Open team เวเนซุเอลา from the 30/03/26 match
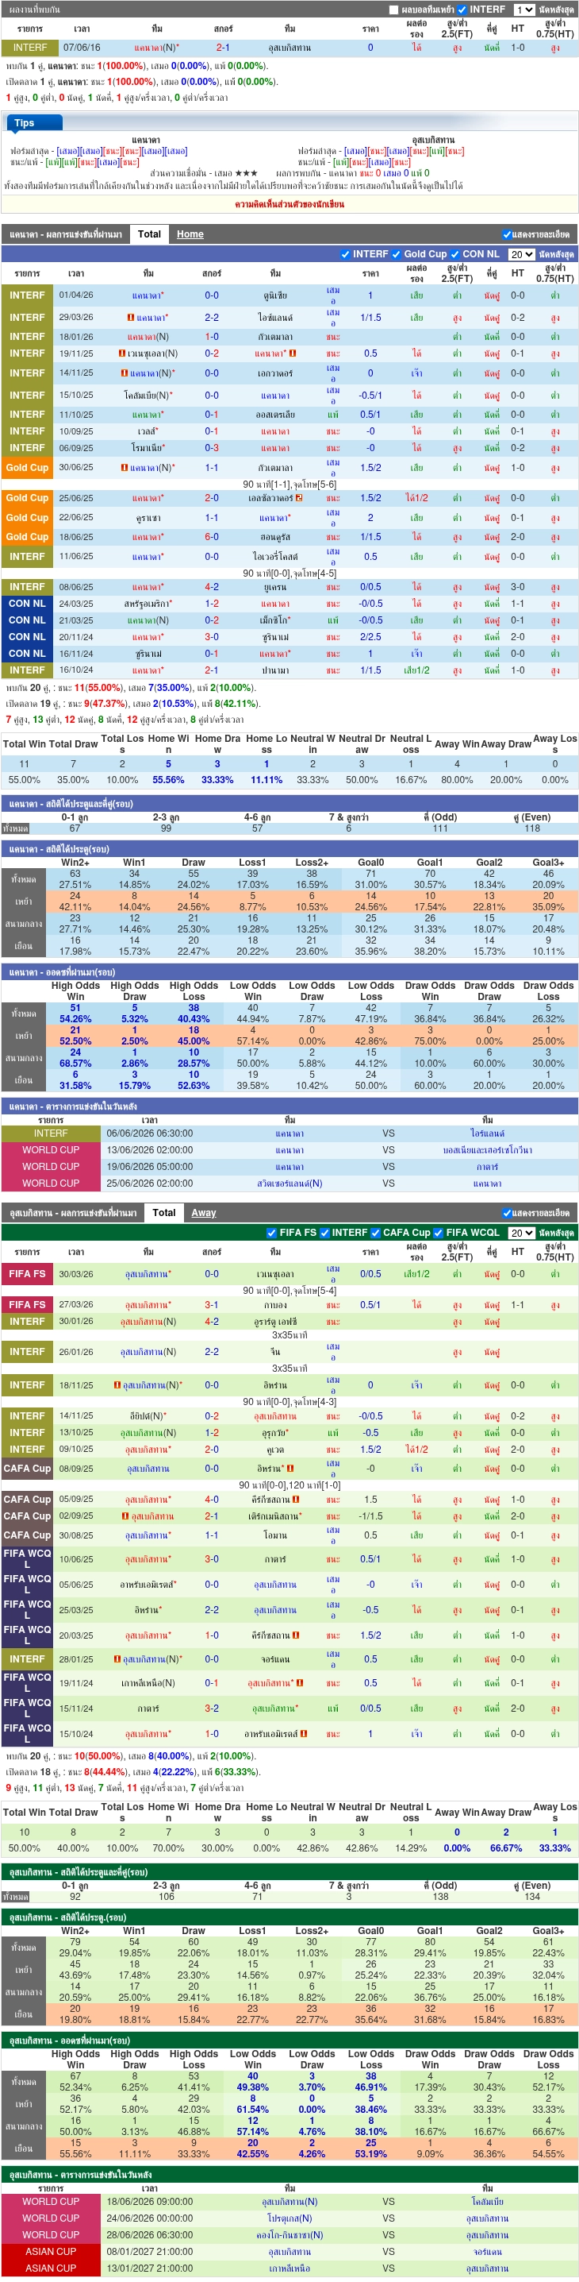 (275, 1274)
